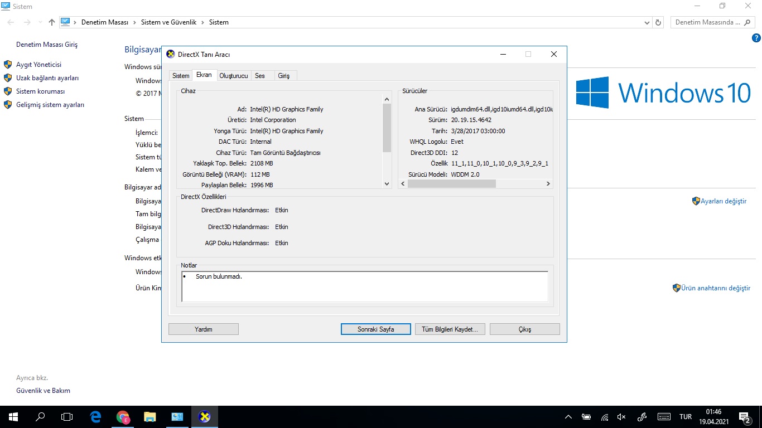Expand the chevron after Denetim Masası breadcrumb
762x428 pixels.
click(x=134, y=22)
